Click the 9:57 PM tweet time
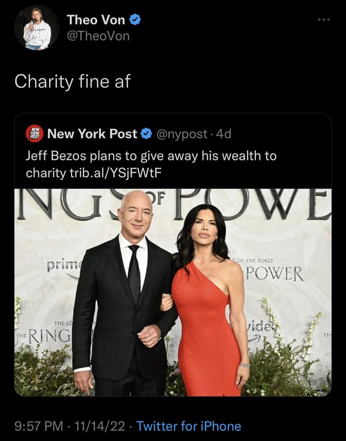 click(x=39, y=426)
